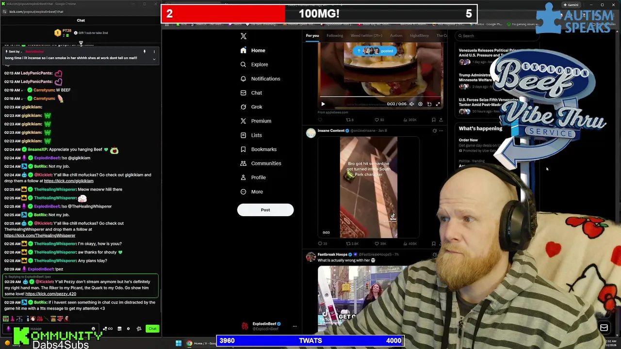Click the chat message input field
The height and width of the screenshot is (349, 621).
pyautogui.click(x=51, y=329)
